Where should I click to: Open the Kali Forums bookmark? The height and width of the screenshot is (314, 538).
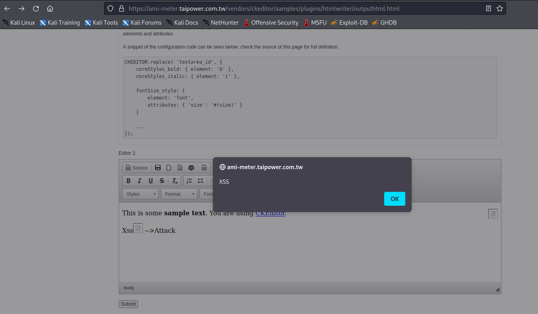tap(142, 23)
